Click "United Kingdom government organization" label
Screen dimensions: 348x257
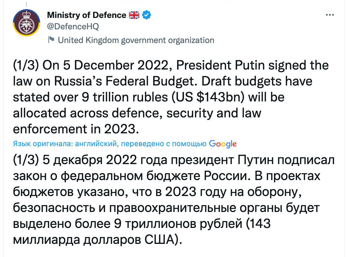point(136,40)
